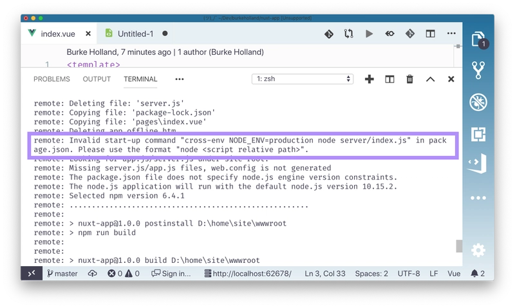Kill terminal using trash icon
This screenshot has height=308, width=515.
409,79
